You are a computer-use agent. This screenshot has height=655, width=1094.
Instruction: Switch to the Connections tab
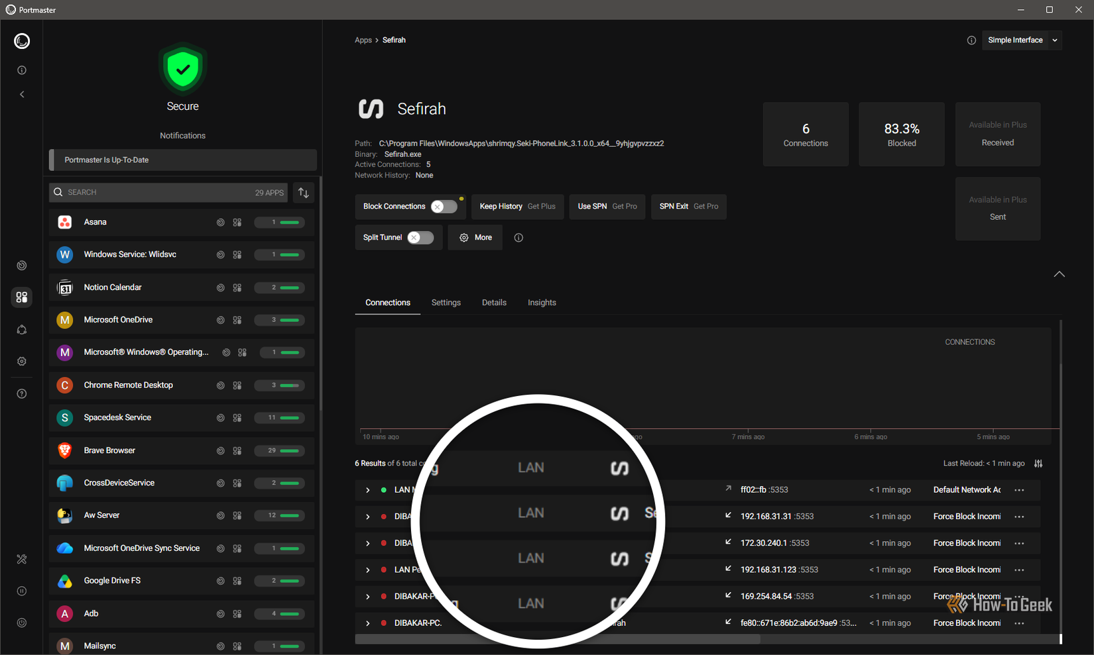[x=388, y=303]
